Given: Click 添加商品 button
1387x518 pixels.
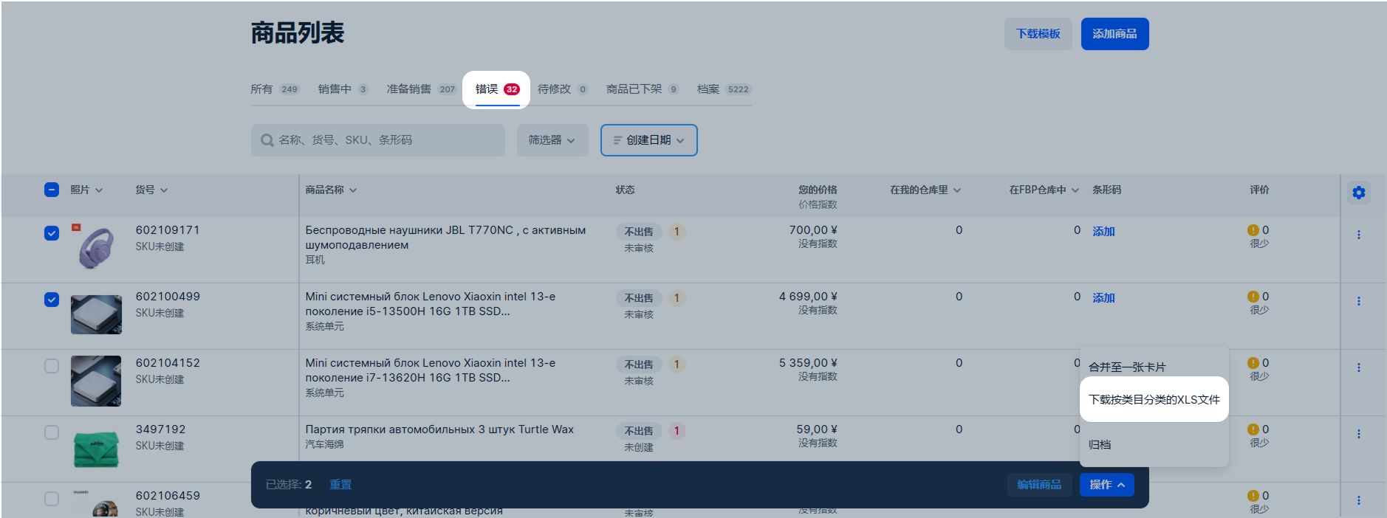Looking at the screenshot, I should click(1114, 34).
